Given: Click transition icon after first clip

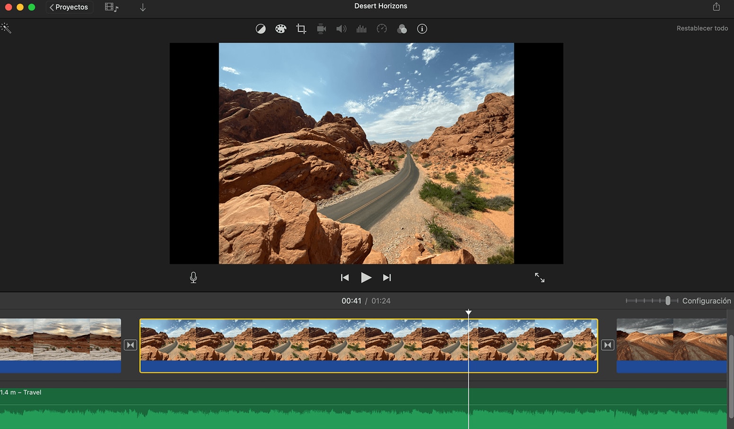Looking at the screenshot, I should 131,345.
